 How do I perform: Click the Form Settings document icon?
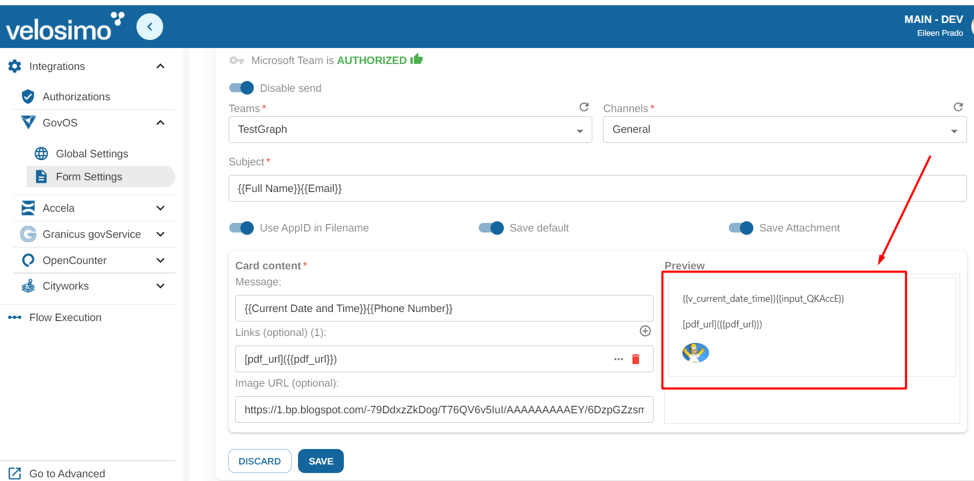[41, 177]
